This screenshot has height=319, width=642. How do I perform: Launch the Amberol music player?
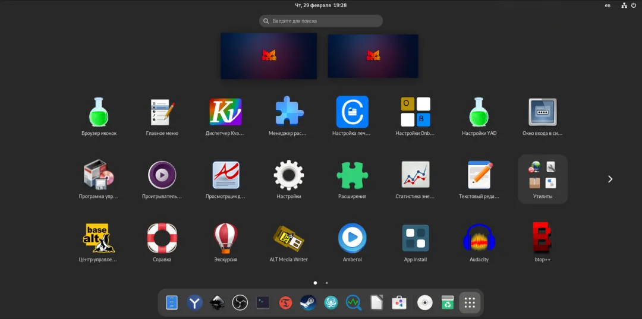point(352,242)
